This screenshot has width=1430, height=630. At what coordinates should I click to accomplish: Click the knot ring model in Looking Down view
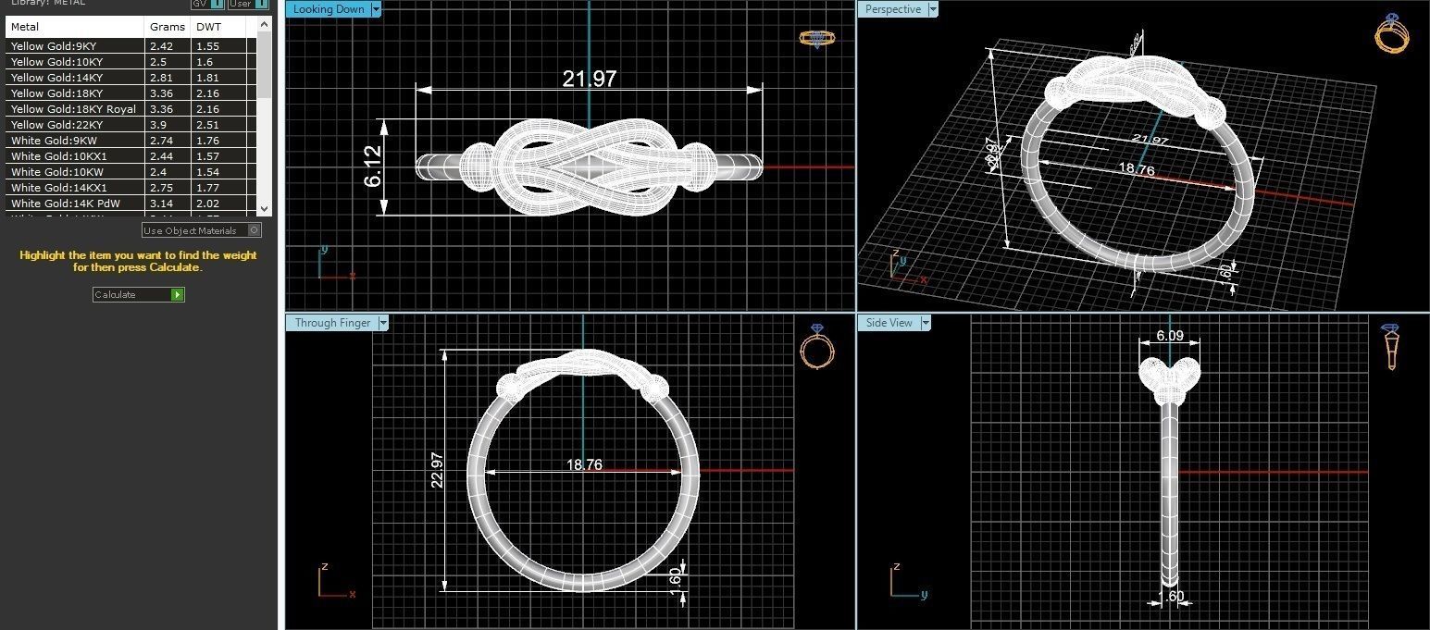(x=589, y=168)
